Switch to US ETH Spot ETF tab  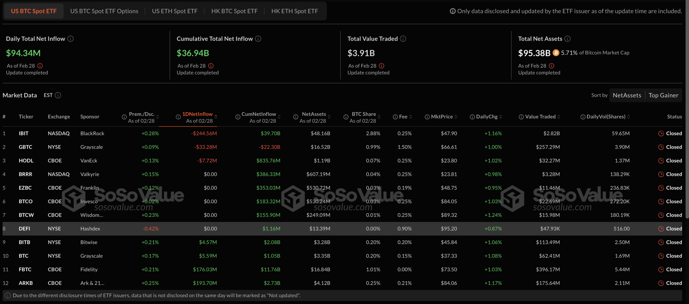click(175, 11)
